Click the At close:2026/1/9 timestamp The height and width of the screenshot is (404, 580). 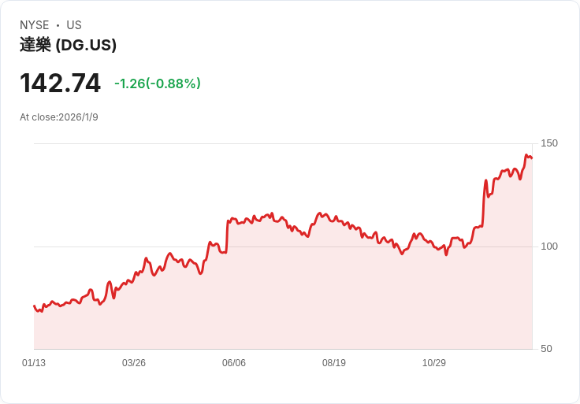[59, 117]
